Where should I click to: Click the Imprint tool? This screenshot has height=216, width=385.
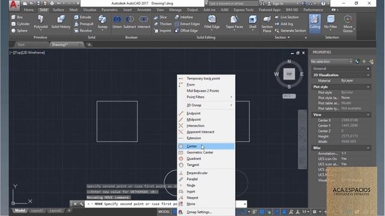(x=162, y=31)
